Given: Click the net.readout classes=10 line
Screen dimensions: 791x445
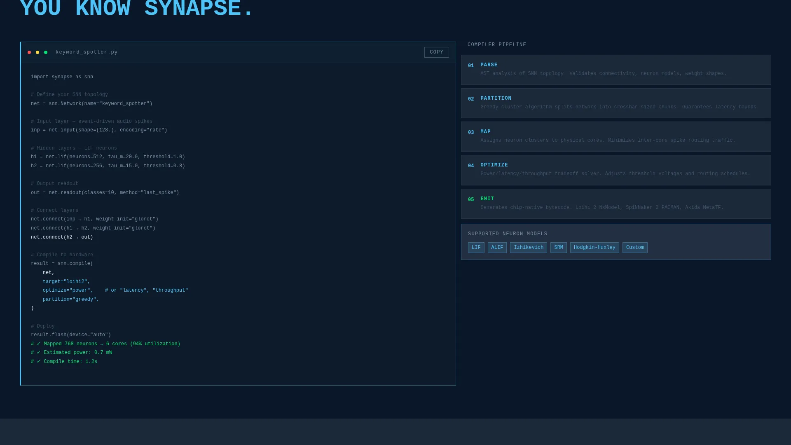Looking at the screenshot, I should (x=105, y=193).
